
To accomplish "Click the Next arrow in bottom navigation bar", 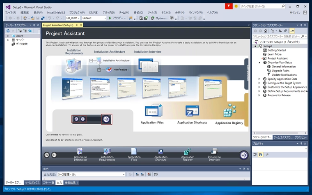I will point(243,155).
